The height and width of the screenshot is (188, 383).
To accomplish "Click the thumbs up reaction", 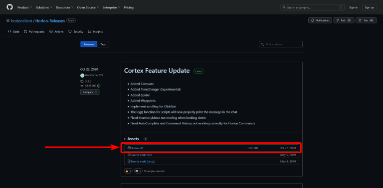I will point(128,171).
